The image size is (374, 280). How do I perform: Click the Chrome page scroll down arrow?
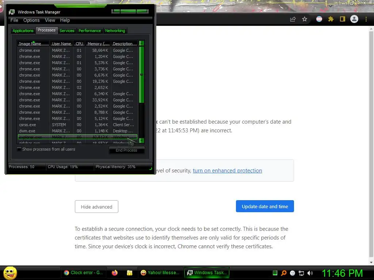[x=371, y=262]
